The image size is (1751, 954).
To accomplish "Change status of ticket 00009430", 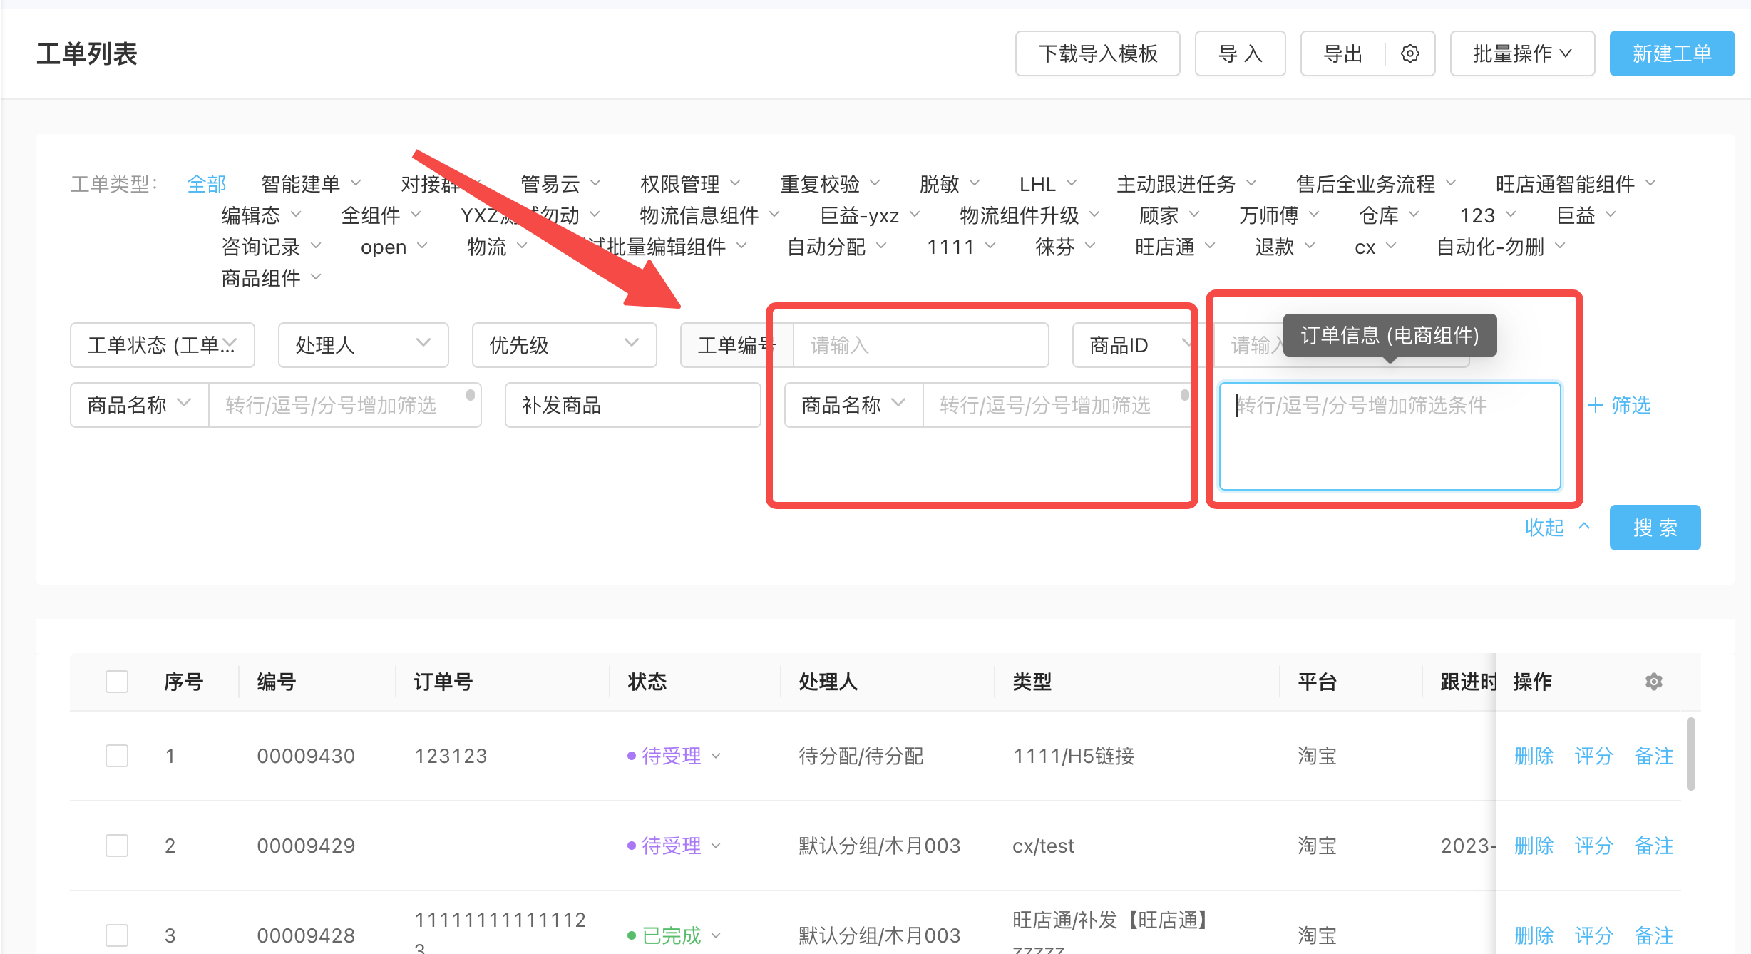I will click(x=674, y=756).
